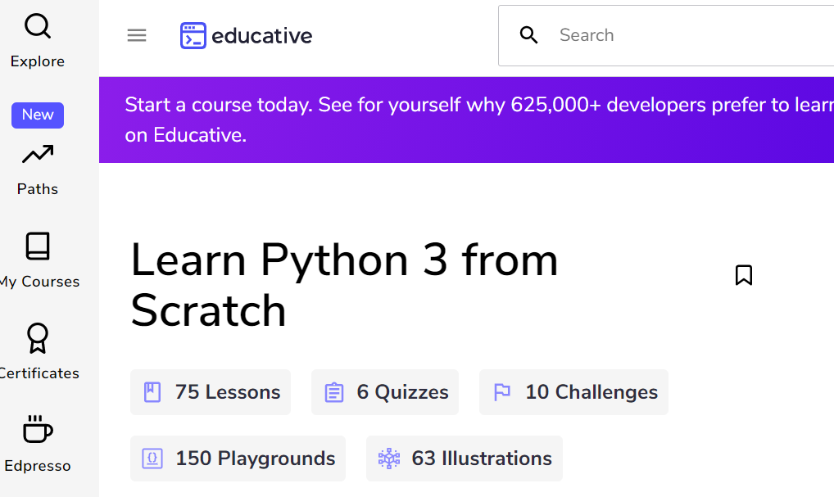Select the Explore label in sidebar

[38, 61]
